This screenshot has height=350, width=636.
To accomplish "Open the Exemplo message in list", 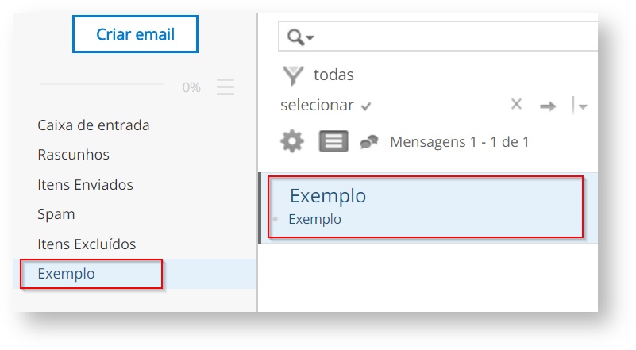I will coord(426,206).
